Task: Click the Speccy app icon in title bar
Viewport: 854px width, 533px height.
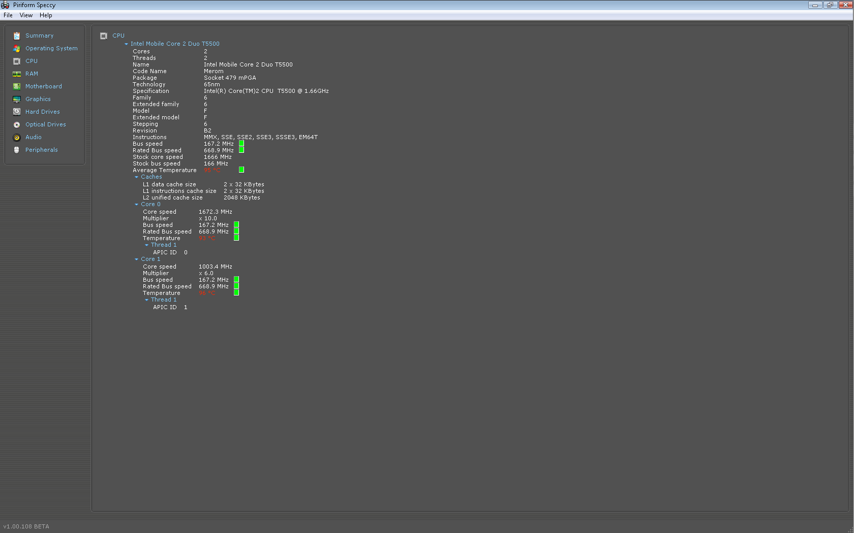Action: (x=5, y=5)
